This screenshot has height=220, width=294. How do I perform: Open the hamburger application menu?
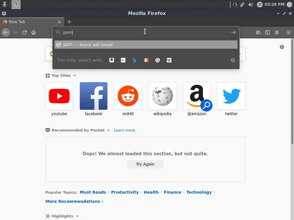click(289, 32)
